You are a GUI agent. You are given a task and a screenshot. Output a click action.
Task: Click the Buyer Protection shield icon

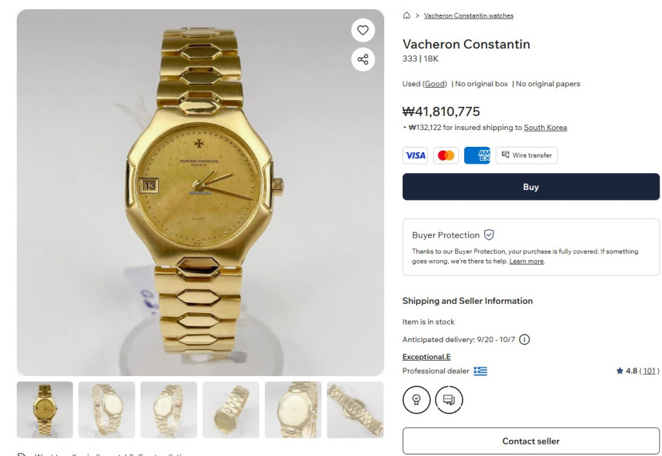pyautogui.click(x=489, y=235)
